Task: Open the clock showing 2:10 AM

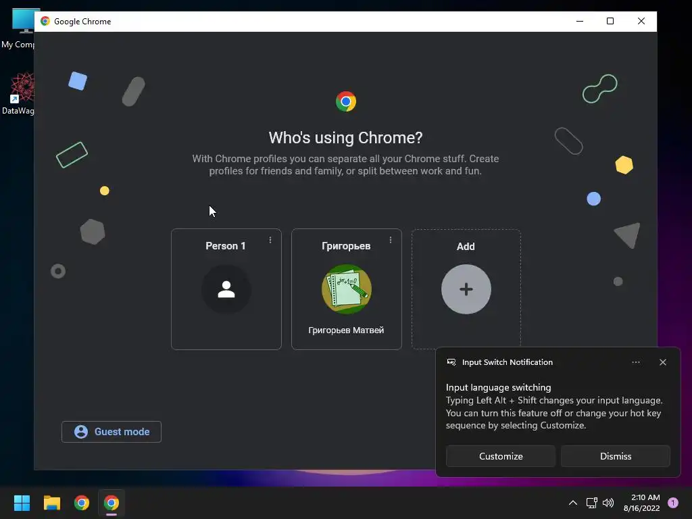Action: pyautogui.click(x=642, y=503)
